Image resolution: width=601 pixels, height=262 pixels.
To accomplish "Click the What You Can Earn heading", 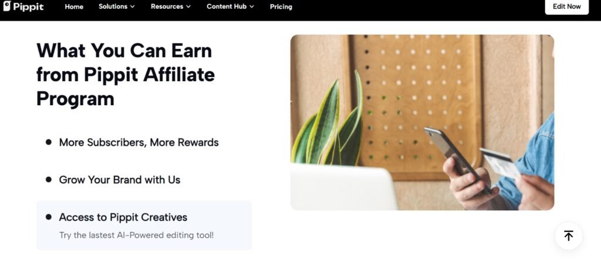I will [x=125, y=75].
